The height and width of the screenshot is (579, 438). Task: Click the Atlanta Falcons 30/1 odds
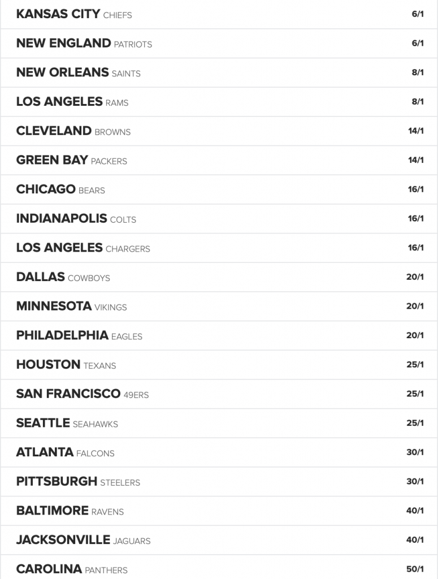pyautogui.click(x=415, y=452)
